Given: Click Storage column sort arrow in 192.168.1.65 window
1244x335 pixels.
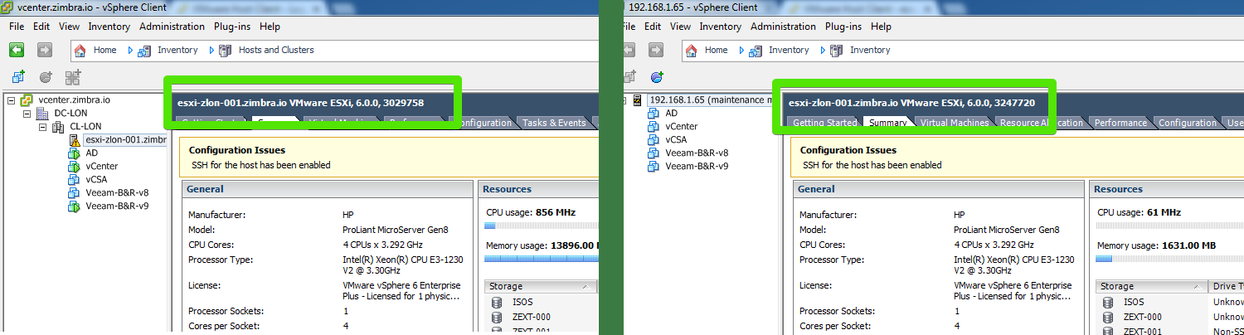Looking at the screenshot, I should pos(1198,286).
